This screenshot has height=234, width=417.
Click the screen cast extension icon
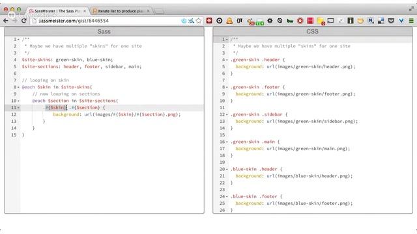click(330, 21)
